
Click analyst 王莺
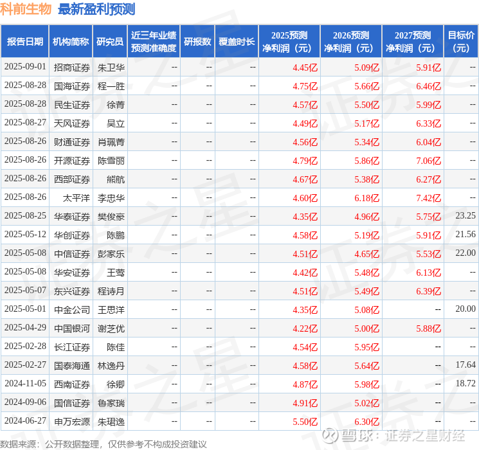click(116, 273)
